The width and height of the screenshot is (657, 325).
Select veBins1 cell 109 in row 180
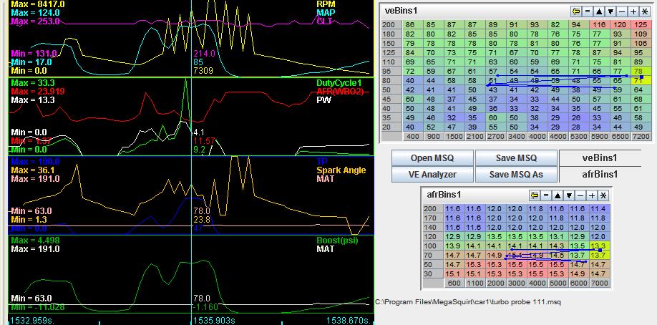click(641, 34)
